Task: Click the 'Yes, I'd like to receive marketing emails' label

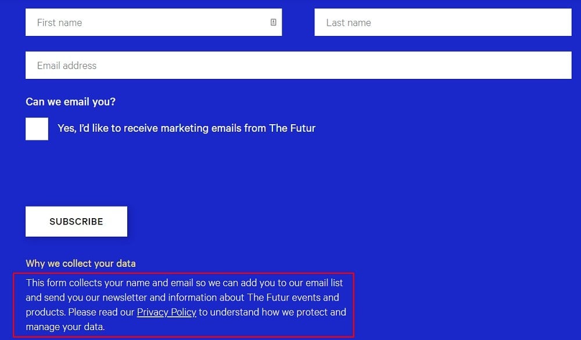Action: (x=187, y=128)
